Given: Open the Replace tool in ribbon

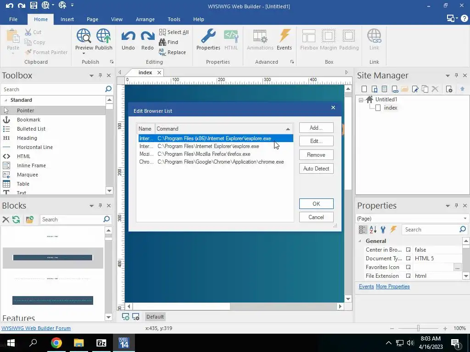Looking at the screenshot, I should pyautogui.click(x=173, y=52).
